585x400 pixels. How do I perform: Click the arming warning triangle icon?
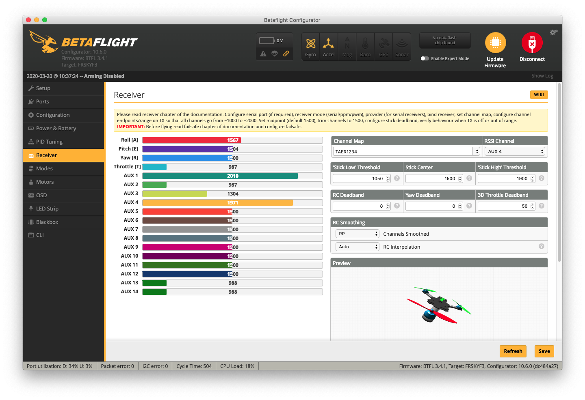(263, 54)
